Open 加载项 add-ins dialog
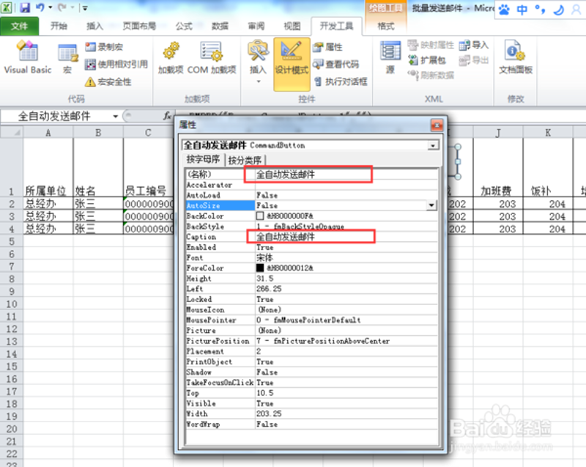The width and height of the screenshot is (586, 467). tap(171, 59)
